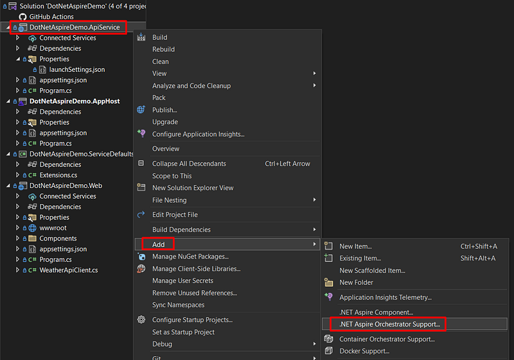The width and height of the screenshot is (514, 360).
Task: Open the View submenu
Action: click(227, 73)
